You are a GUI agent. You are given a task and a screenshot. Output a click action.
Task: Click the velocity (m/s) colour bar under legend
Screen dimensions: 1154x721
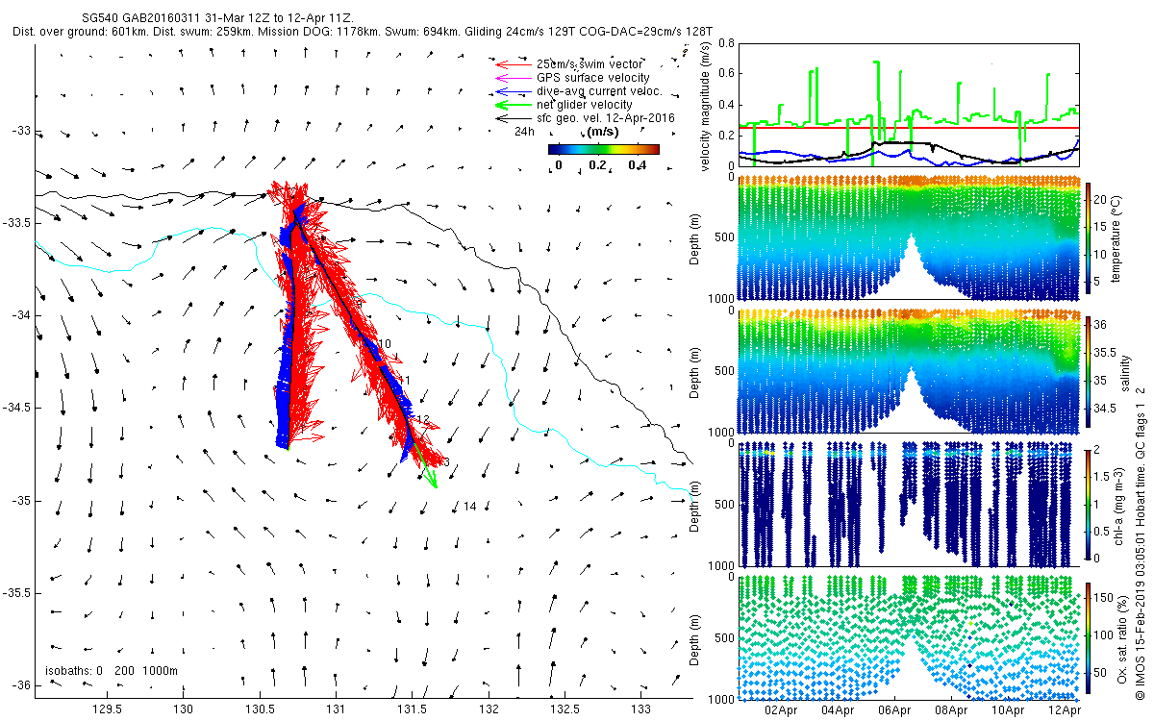pos(604,149)
